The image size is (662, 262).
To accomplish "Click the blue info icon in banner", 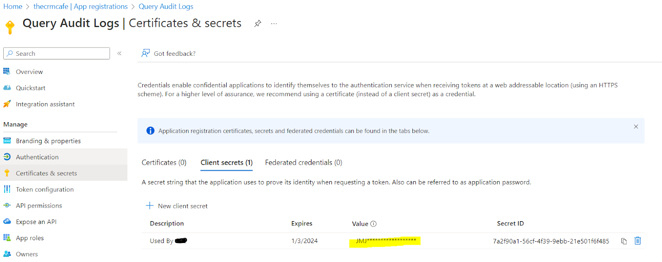I will [150, 131].
